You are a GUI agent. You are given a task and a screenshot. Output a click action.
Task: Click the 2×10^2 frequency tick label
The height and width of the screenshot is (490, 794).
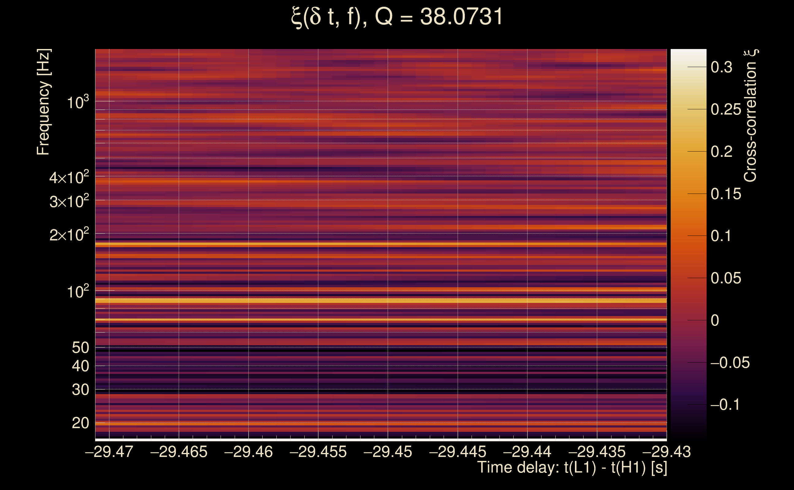69,235
